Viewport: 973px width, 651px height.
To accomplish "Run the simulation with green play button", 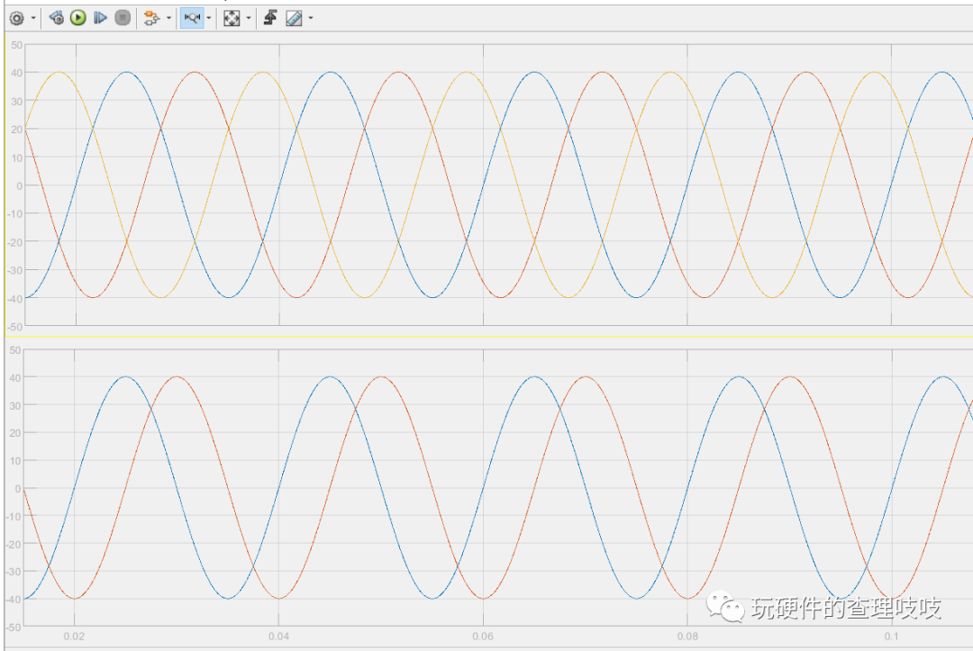I will click(x=78, y=18).
